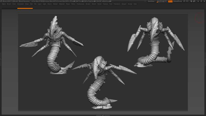Open the Tool menu
Image resolution: width=206 pixels, height=116 pixels.
(x=111, y=4)
